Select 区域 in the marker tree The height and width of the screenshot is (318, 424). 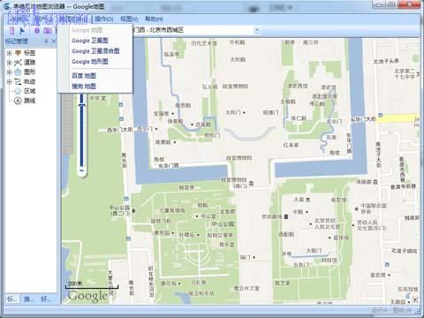pos(29,91)
